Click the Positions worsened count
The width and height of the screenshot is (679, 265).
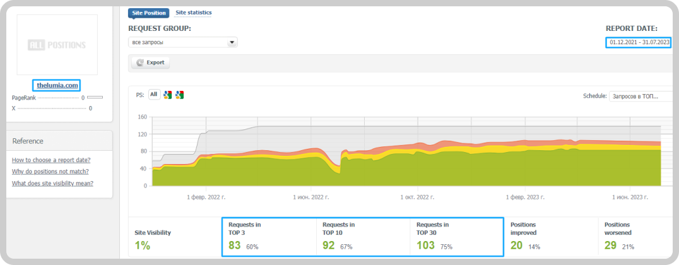[611, 246]
